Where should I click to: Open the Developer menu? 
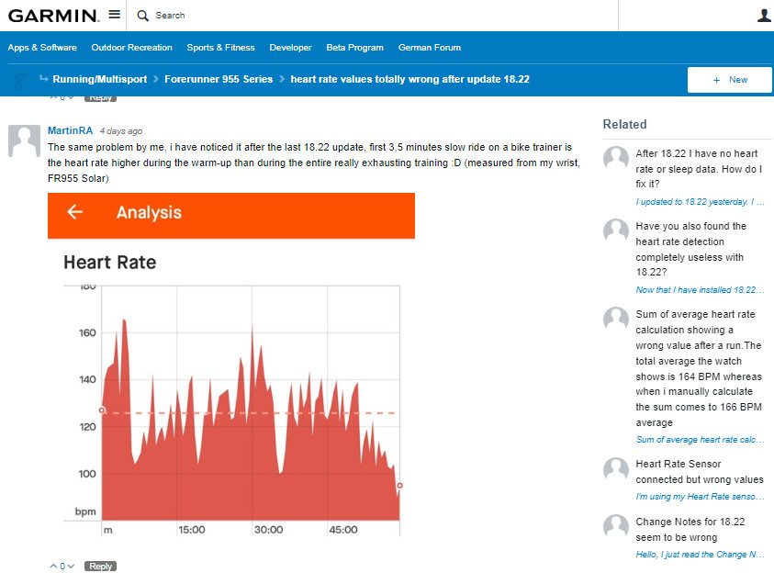point(291,48)
